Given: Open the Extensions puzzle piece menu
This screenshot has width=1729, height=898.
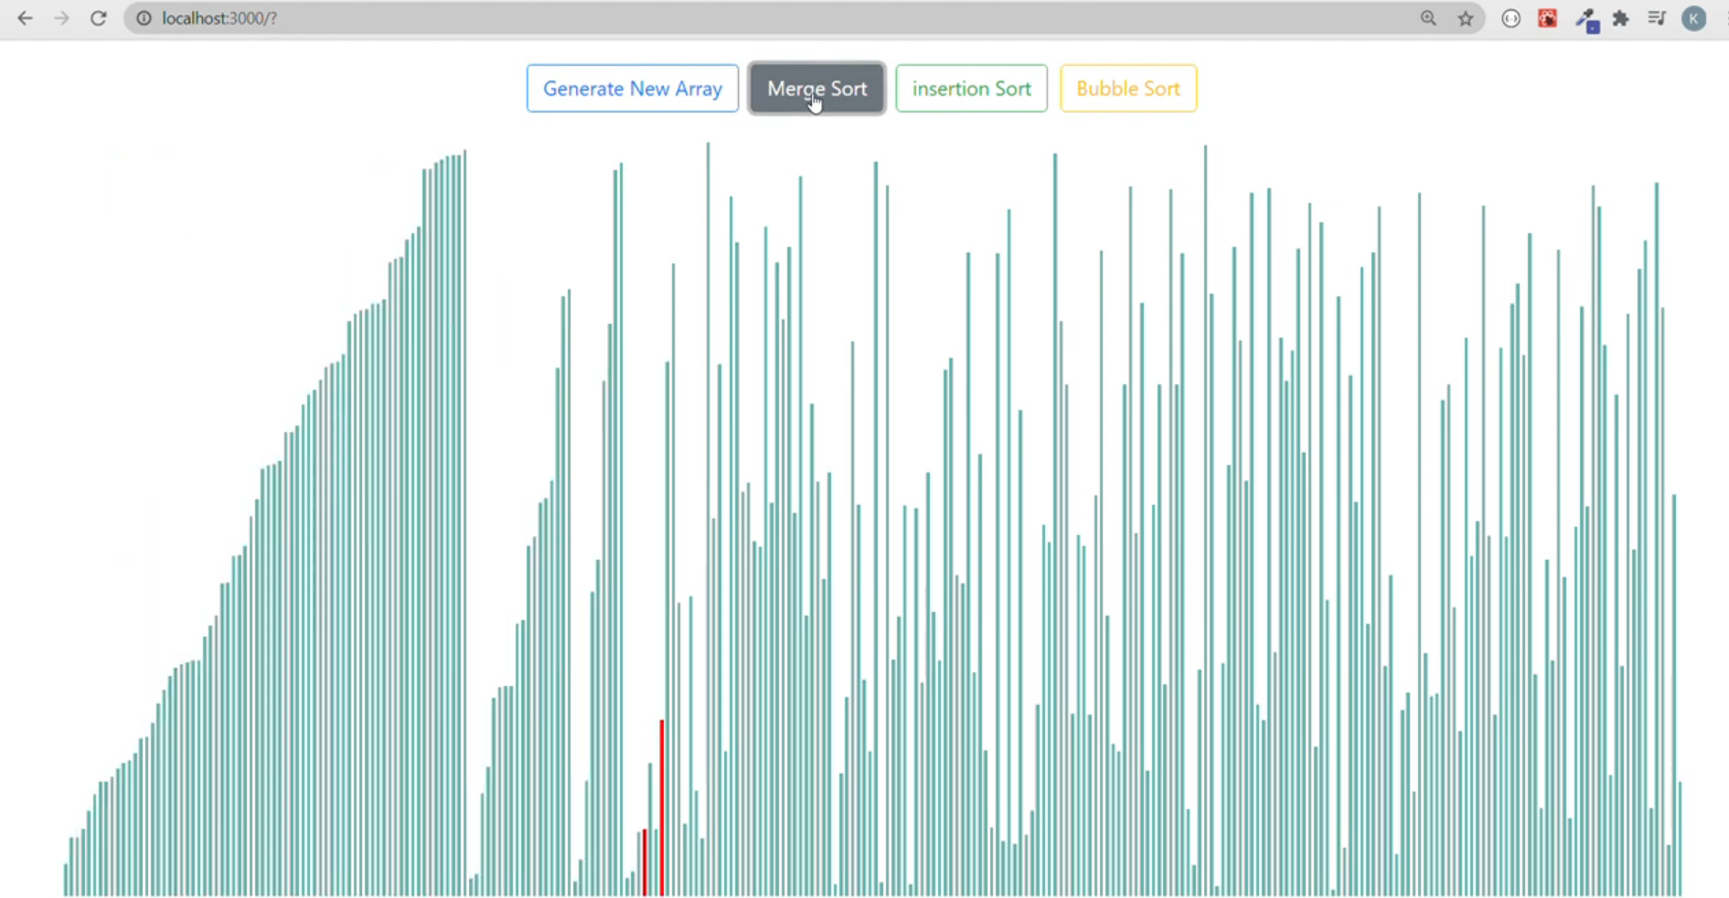Looking at the screenshot, I should coord(1620,18).
